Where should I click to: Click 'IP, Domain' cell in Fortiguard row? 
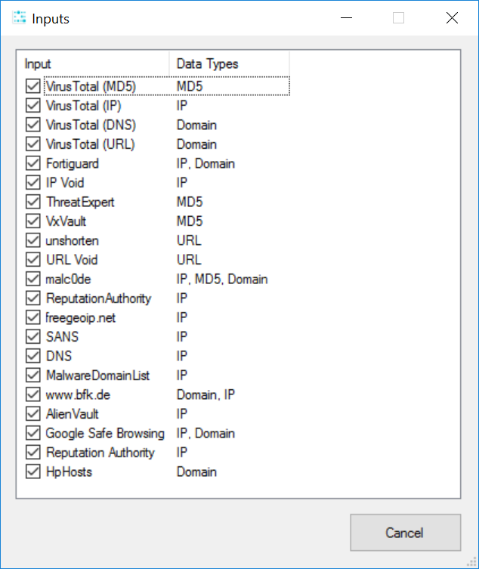[x=206, y=163]
